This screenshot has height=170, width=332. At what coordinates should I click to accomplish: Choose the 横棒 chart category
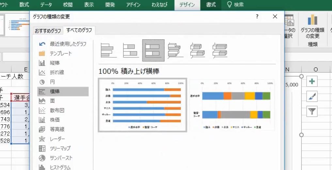(63, 92)
